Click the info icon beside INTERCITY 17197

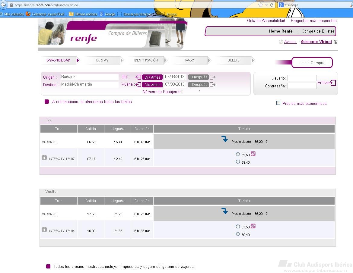point(44,158)
